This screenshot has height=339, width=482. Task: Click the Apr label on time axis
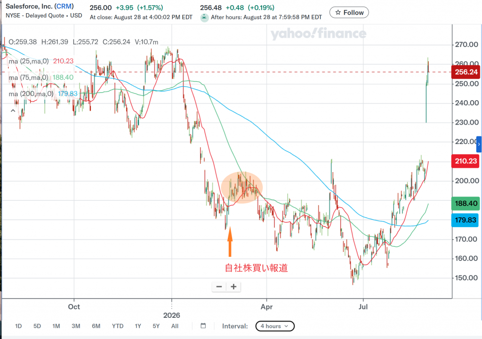click(266, 307)
